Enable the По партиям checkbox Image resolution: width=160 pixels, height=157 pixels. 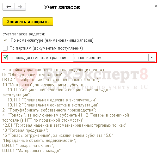coord(5,48)
